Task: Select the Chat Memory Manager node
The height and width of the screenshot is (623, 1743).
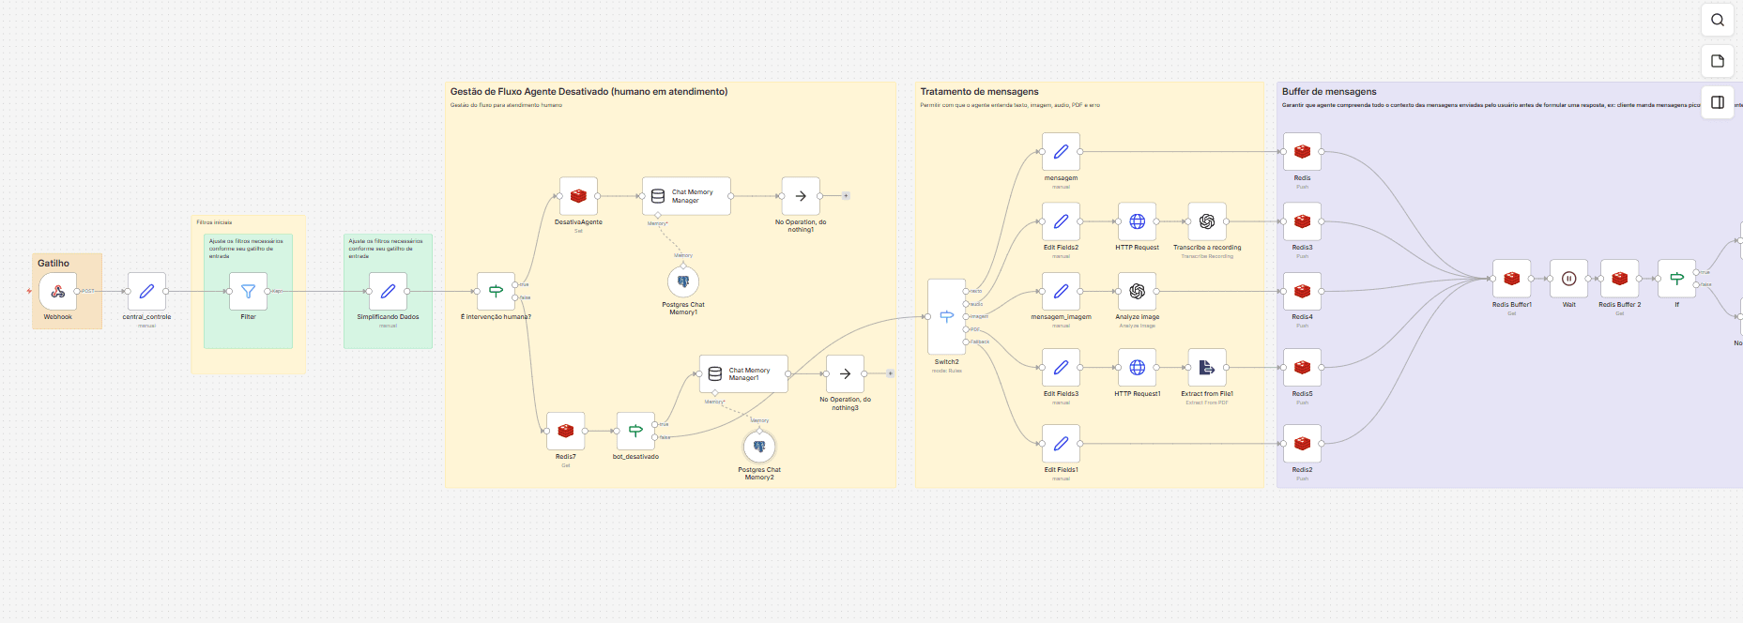Action: tap(686, 196)
